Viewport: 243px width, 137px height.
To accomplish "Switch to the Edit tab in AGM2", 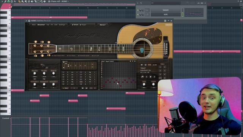I will click(56, 25).
